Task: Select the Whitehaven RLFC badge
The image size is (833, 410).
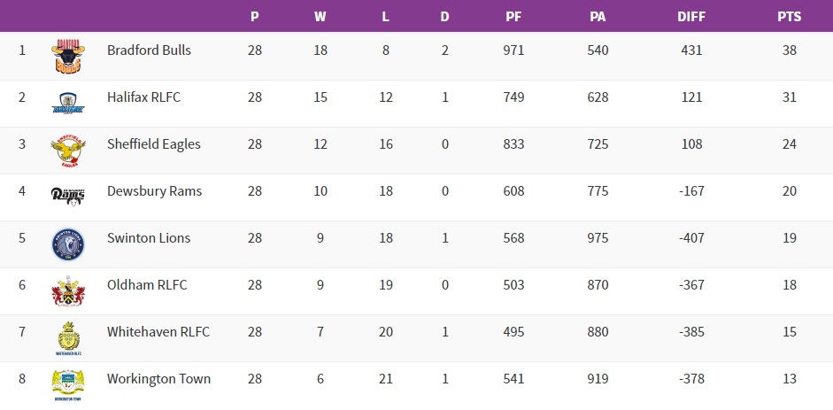Action: coord(67,338)
